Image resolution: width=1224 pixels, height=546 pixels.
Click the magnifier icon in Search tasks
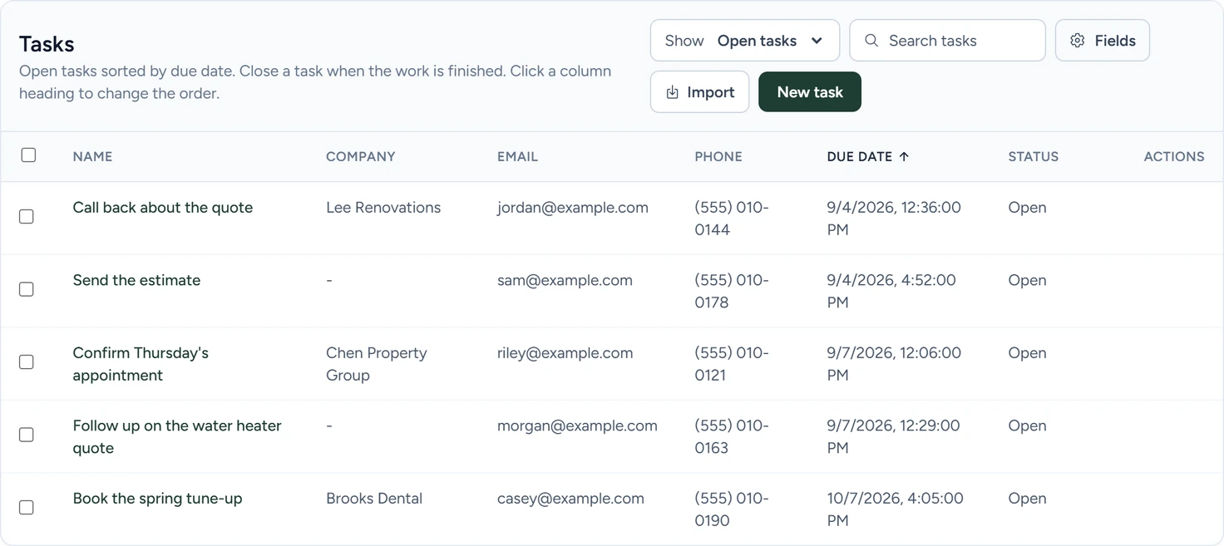(871, 41)
